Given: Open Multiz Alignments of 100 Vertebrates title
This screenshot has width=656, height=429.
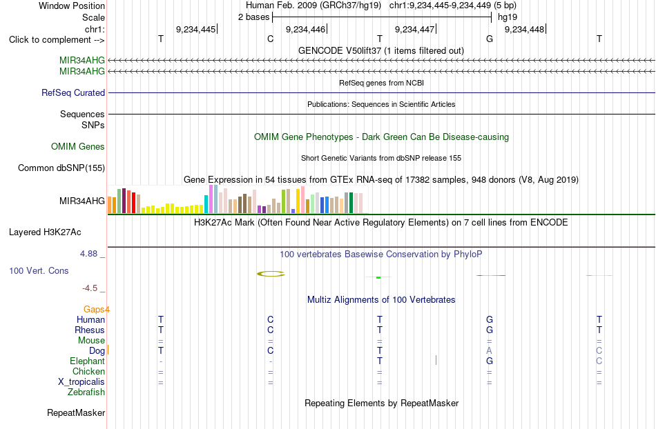Looking at the screenshot, I should pos(381,299).
